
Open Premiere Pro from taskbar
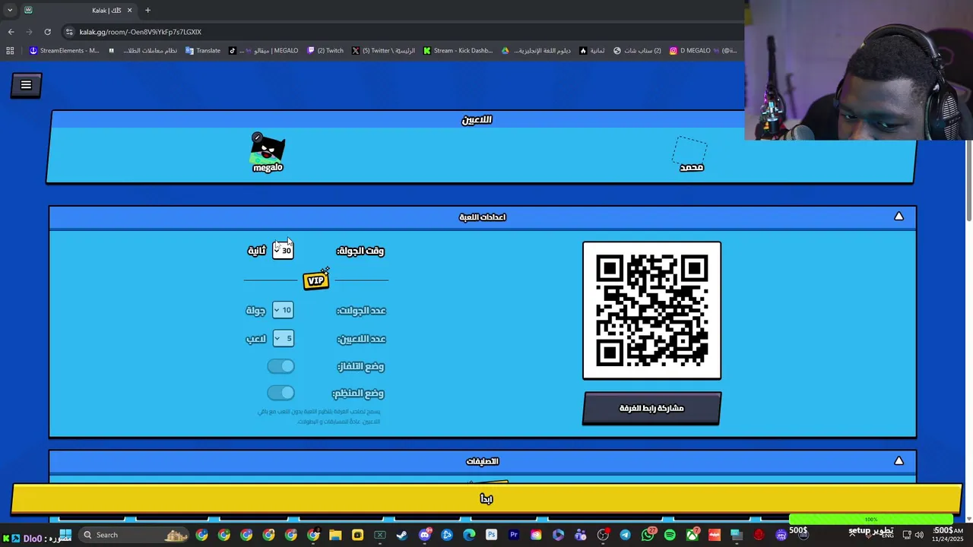click(514, 535)
